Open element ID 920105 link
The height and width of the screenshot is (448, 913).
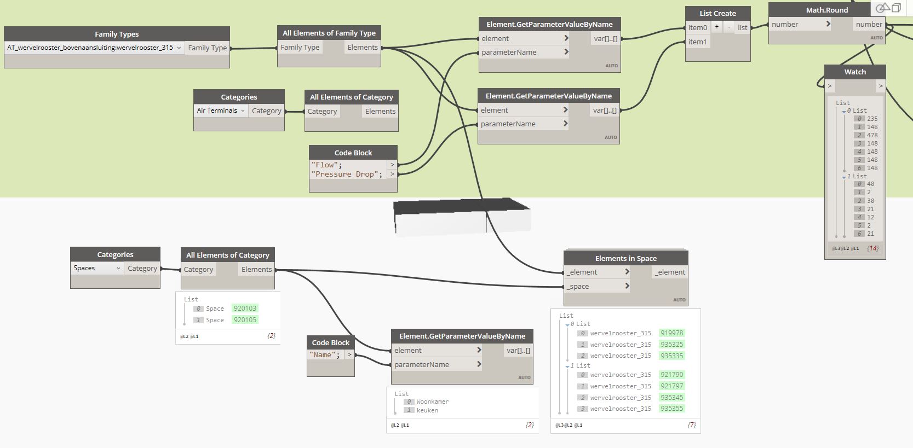tap(245, 320)
